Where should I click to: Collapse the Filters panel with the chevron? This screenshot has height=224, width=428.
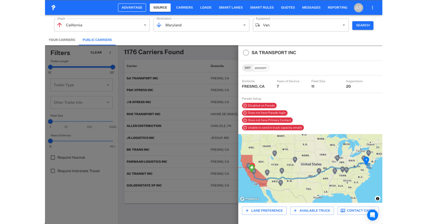point(110,52)
